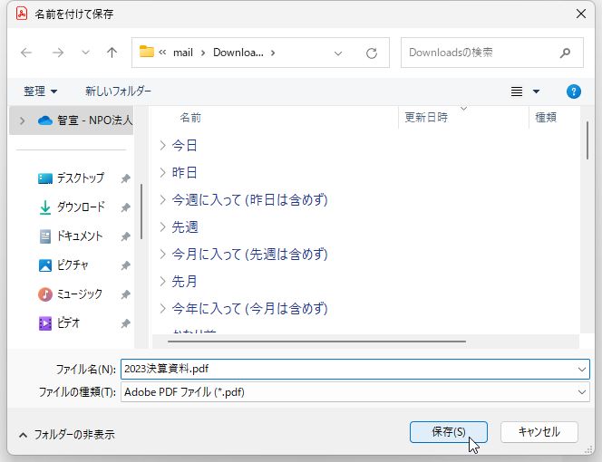The height and width of the screenshot is (462, 602).
Task: Click the file list horizontal scrollbar
Action: (x=316, y=342)
